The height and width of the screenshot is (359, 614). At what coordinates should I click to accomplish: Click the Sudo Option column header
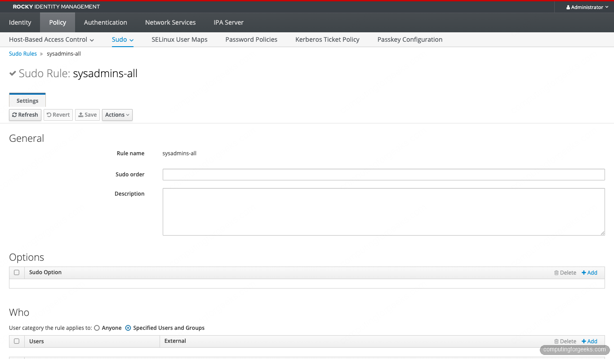click(x=45, y=272)
